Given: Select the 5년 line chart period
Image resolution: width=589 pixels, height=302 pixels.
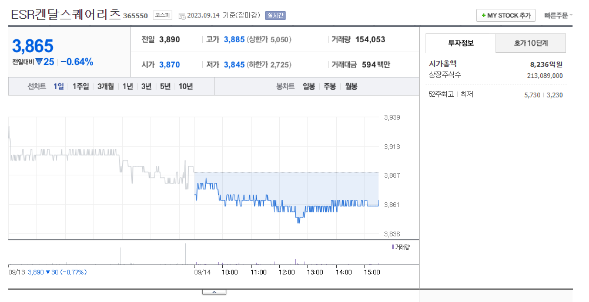Looking at the screenshot, I should (x=165, y=87).
